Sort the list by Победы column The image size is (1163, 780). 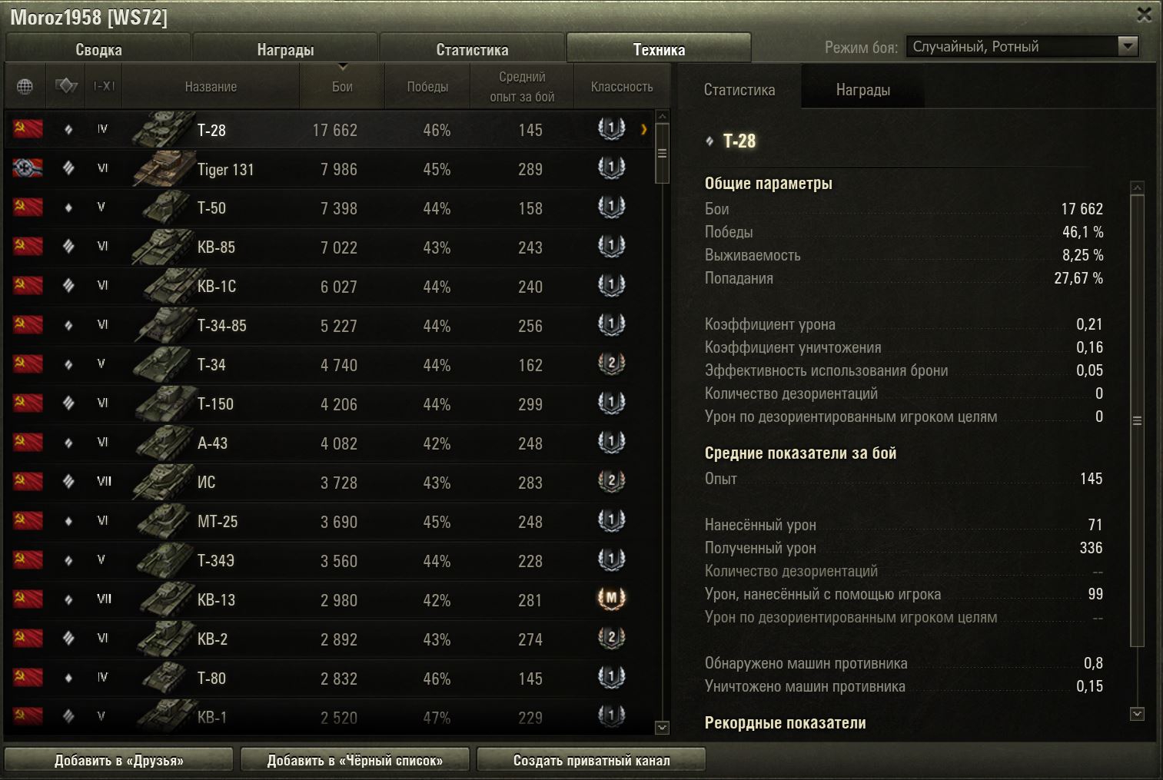(427, 87)
